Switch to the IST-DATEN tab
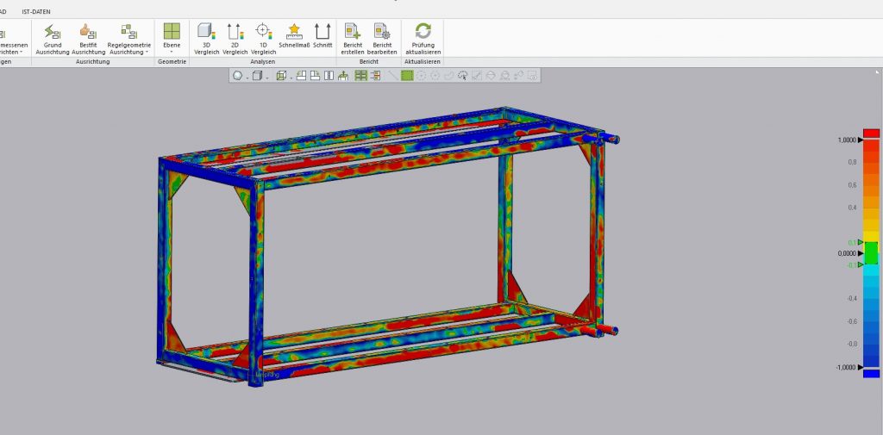 pyautogui.click(x=36, y=11)
